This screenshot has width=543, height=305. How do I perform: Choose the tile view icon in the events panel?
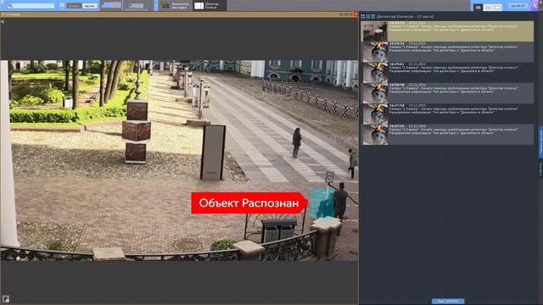pyautogui.click(x=363, y=16)
